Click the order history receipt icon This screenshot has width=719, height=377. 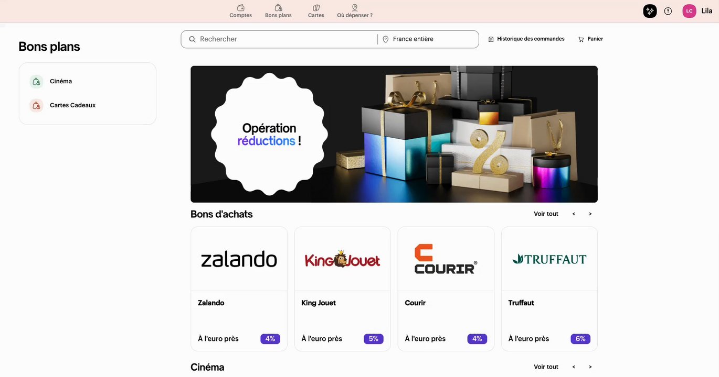coord(491,39)
